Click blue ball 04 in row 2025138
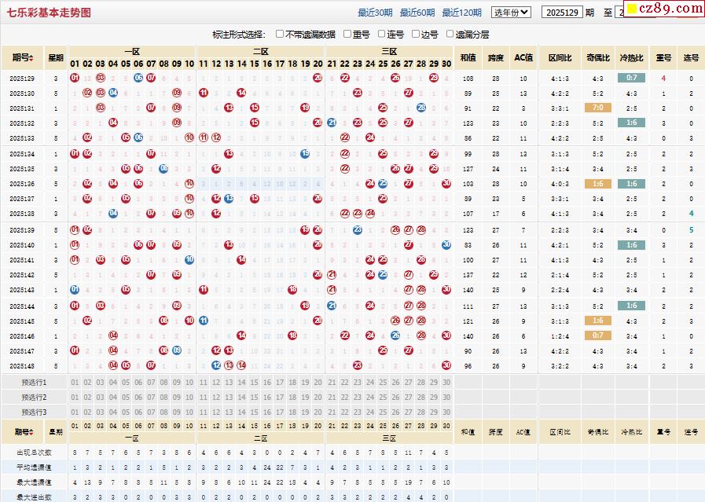This screenshot has width=705, height=502. (x=113, y=214)
